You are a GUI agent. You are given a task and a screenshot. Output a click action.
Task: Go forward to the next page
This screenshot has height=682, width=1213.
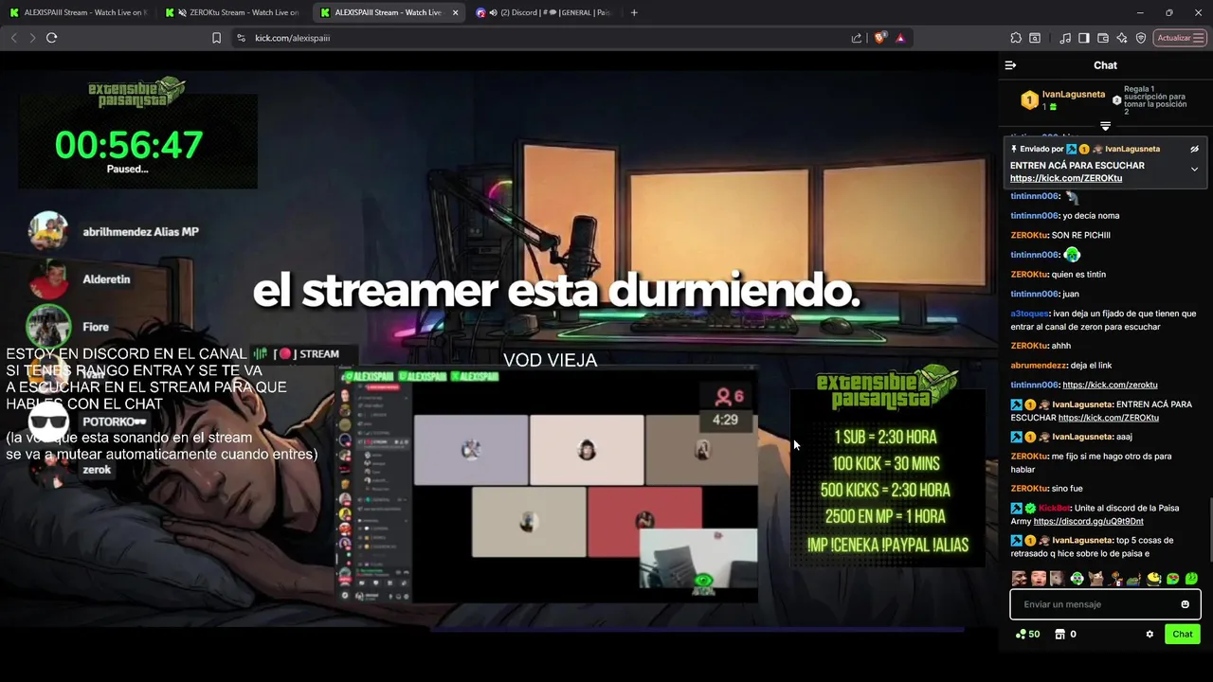pos(32,38)
